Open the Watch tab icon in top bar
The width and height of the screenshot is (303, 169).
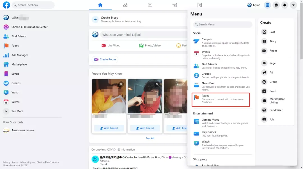pos(150,5)
